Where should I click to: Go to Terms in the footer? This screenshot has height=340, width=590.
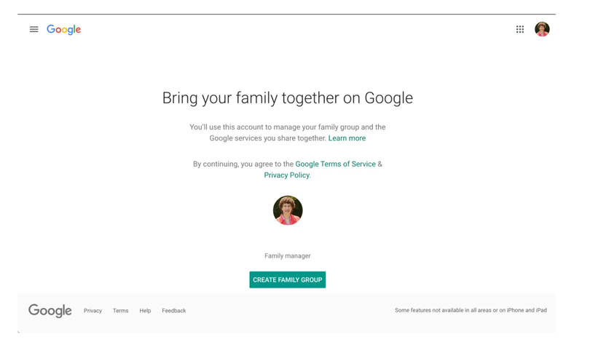(x=120, y=311)
